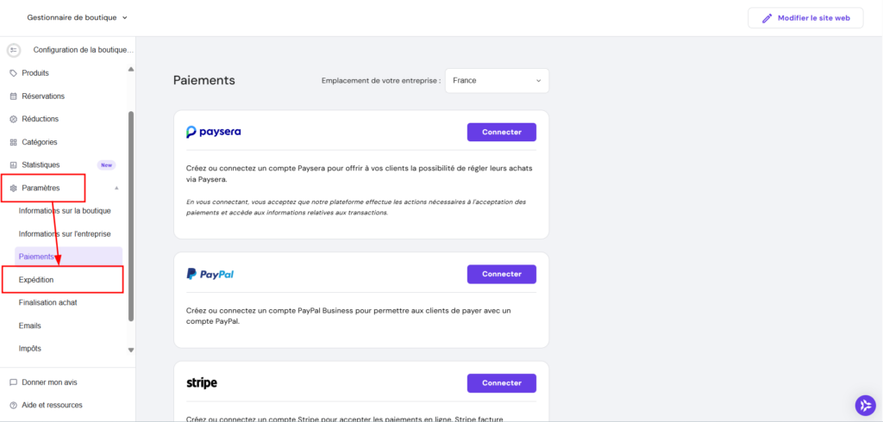Open the France business location dropdown
Screen dimensions: 883x422
point(497,81)
